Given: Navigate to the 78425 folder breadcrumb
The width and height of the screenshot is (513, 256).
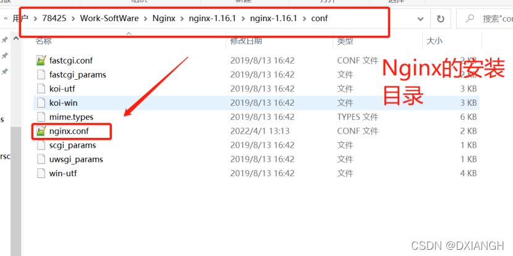Looking at the screenshot, I should [54, 19].
